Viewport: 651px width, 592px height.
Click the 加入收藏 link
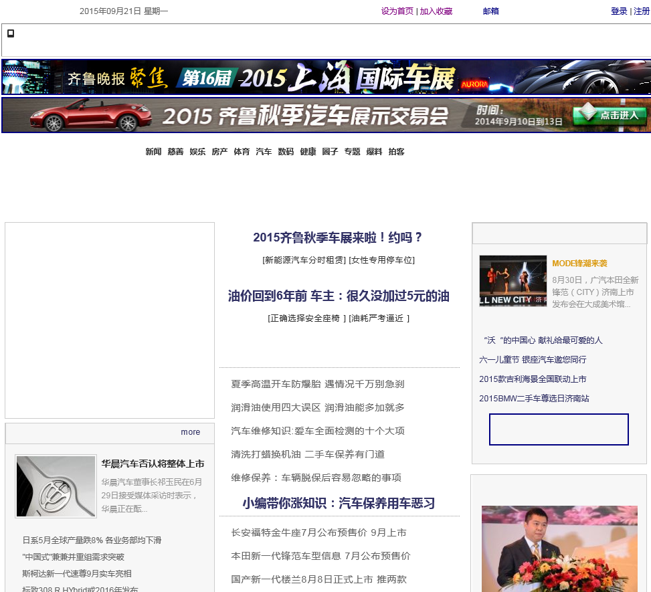pyautogui.click(x=436, y=11)
